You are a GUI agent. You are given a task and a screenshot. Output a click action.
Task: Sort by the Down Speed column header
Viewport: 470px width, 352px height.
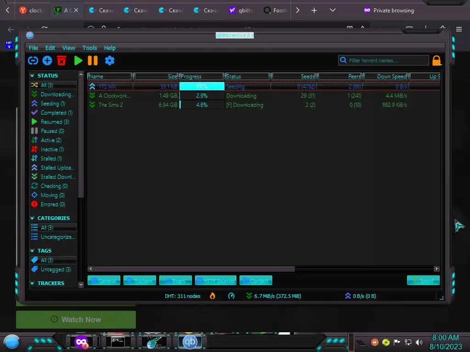pyautogui.click(x=386, y=77)
